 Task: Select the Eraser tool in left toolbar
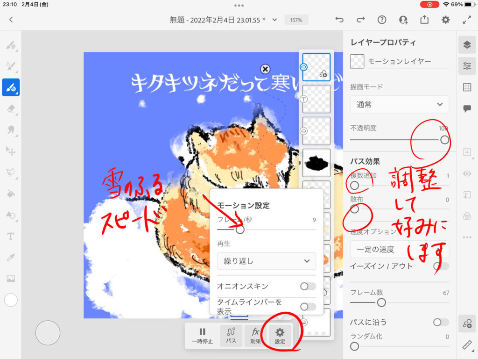click(x=11, y=108)
